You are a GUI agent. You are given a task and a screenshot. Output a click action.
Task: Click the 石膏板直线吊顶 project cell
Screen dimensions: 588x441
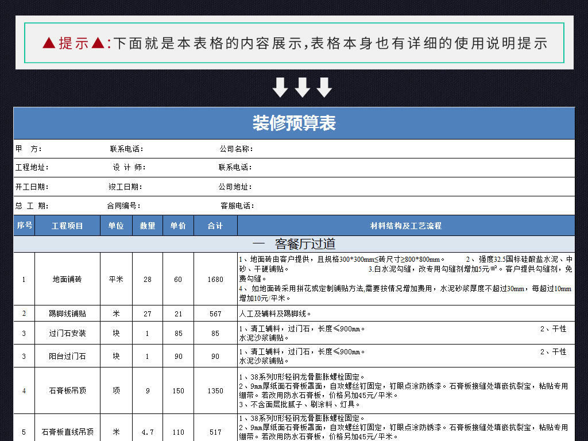(67, 432)
